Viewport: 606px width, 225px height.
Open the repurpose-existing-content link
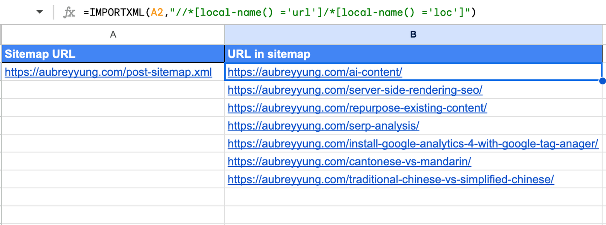pyautogui.click(x=357, y=108)
